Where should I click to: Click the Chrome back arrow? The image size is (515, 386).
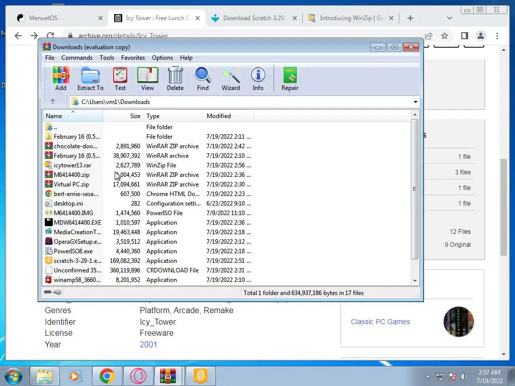[x=18, y=36]
